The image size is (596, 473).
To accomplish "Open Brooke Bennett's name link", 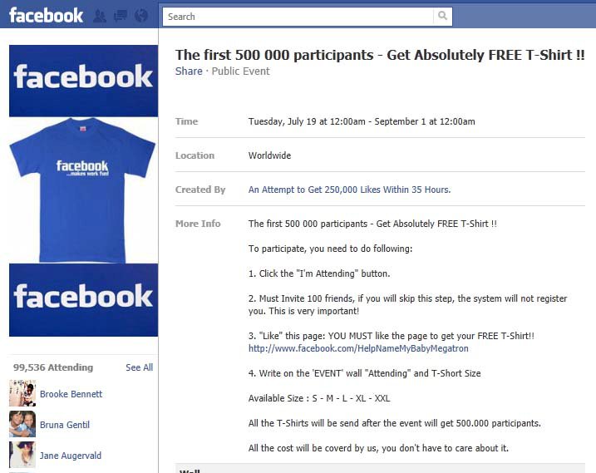I will (71, 394).
